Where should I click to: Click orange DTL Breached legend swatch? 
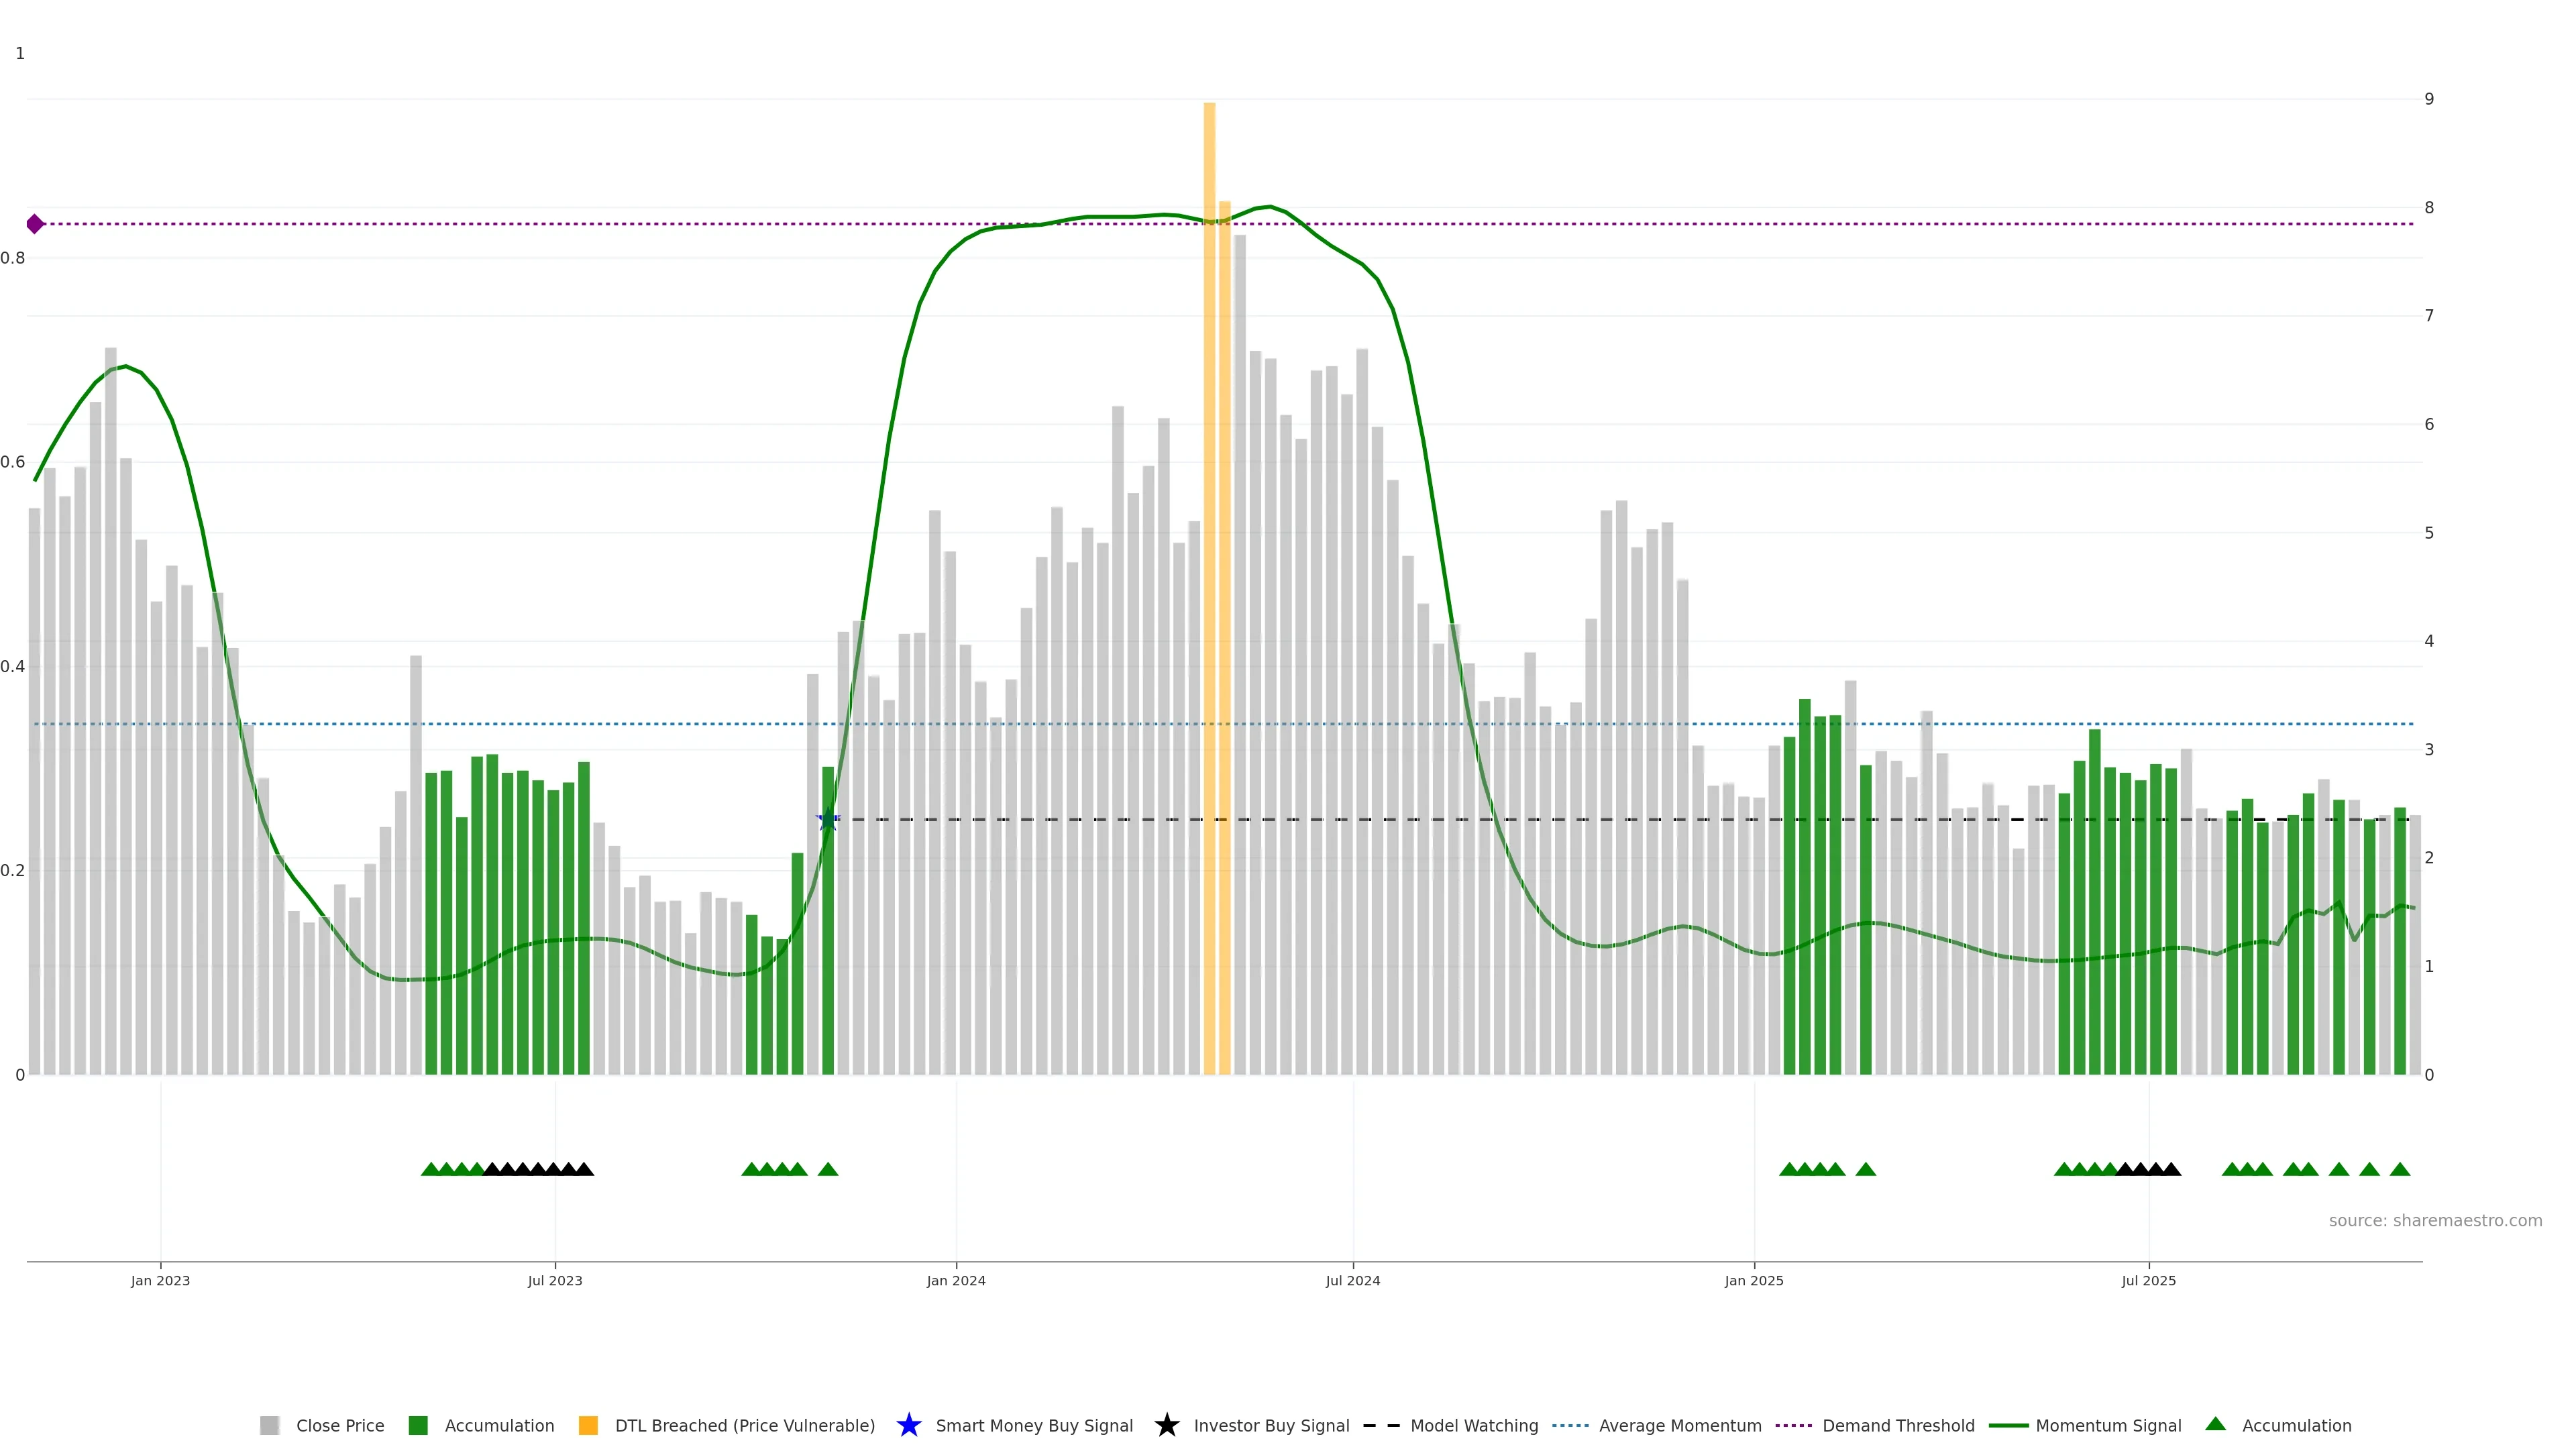[x=588, y=1425]
